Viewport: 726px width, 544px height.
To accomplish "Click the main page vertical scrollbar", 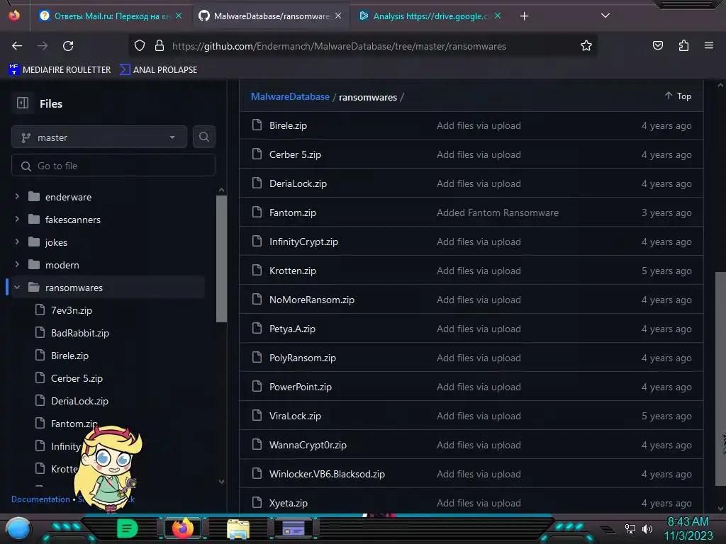I will point(720,378).
